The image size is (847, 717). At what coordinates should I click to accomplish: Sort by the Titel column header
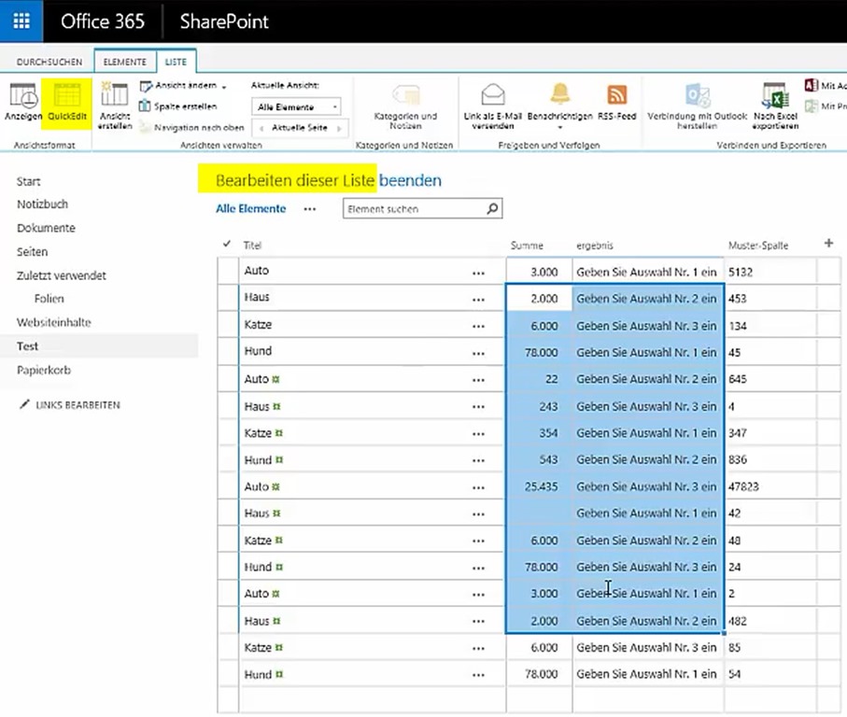point(252,246)
